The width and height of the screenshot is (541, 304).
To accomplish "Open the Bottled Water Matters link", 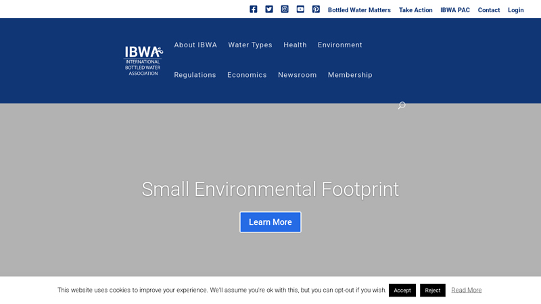I will tap(359, 10).
